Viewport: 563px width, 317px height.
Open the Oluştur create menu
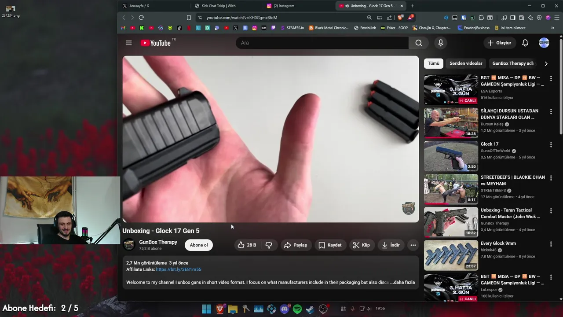499,43
